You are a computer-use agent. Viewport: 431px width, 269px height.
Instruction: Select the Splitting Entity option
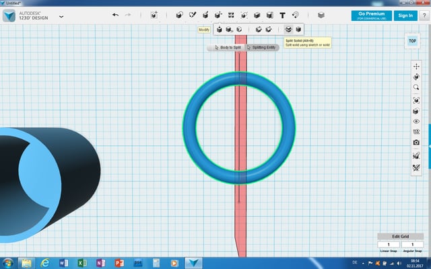coord(263,48)
